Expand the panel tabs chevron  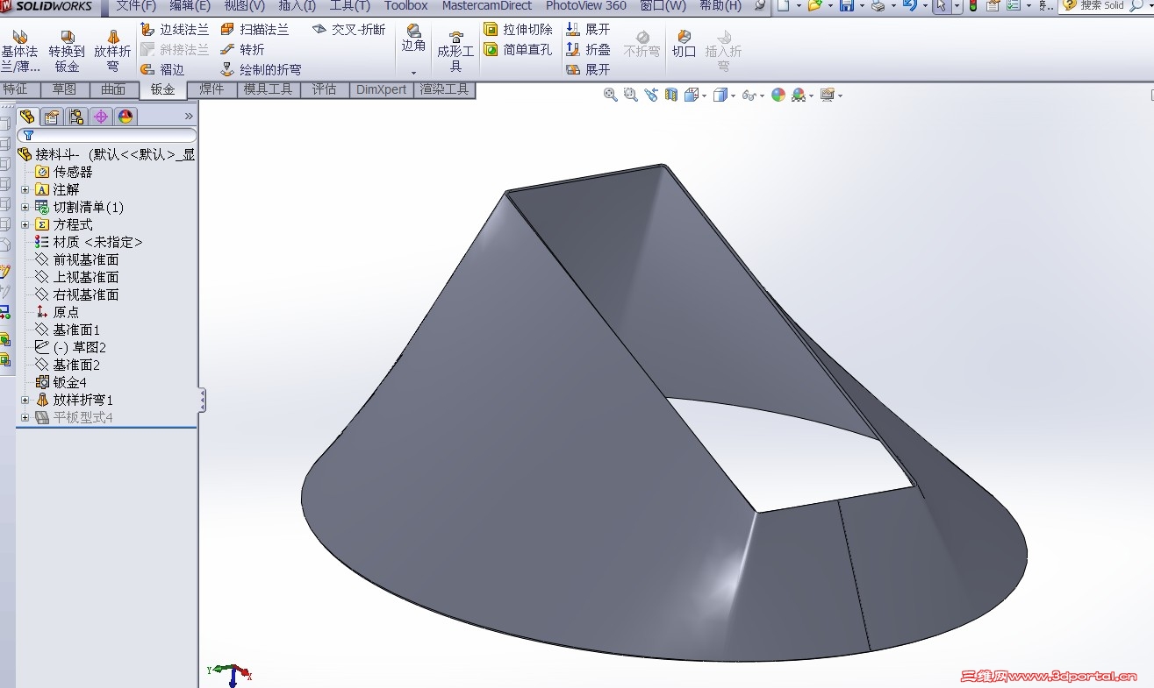[x=189, y=116]
